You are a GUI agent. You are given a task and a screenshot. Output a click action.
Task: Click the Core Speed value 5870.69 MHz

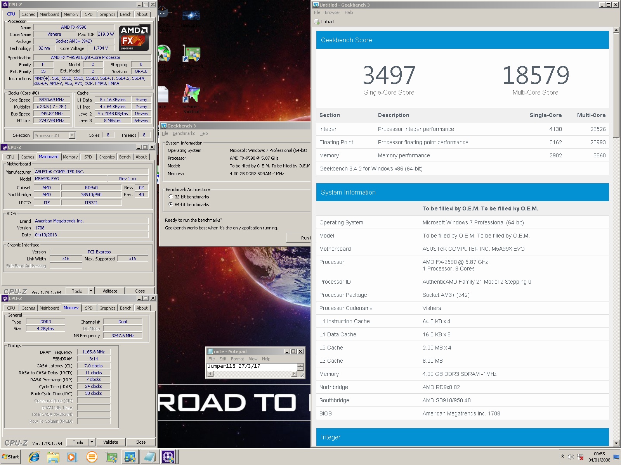point(52,100)
